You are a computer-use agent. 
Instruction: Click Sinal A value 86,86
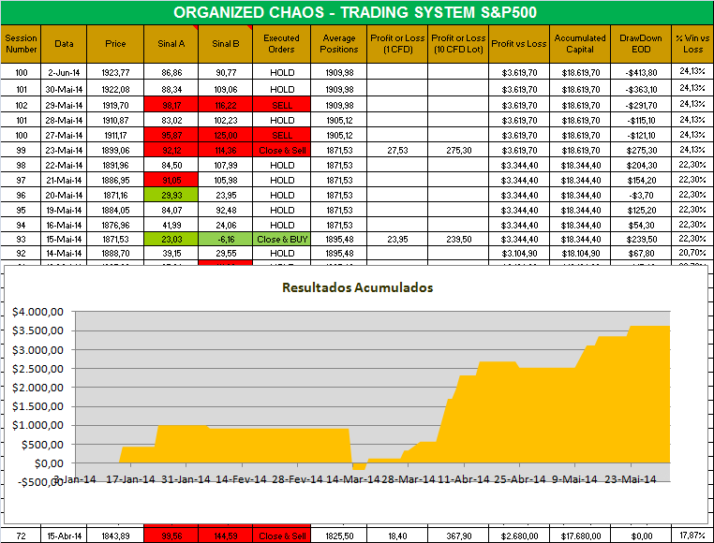click(171, 72)
